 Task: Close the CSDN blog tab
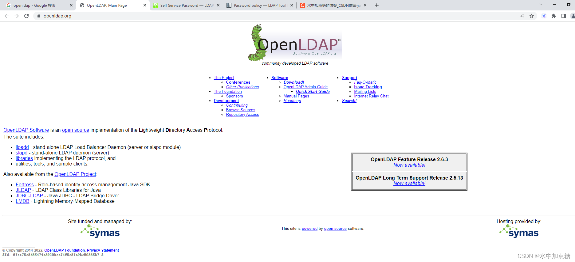pos(365,5)
